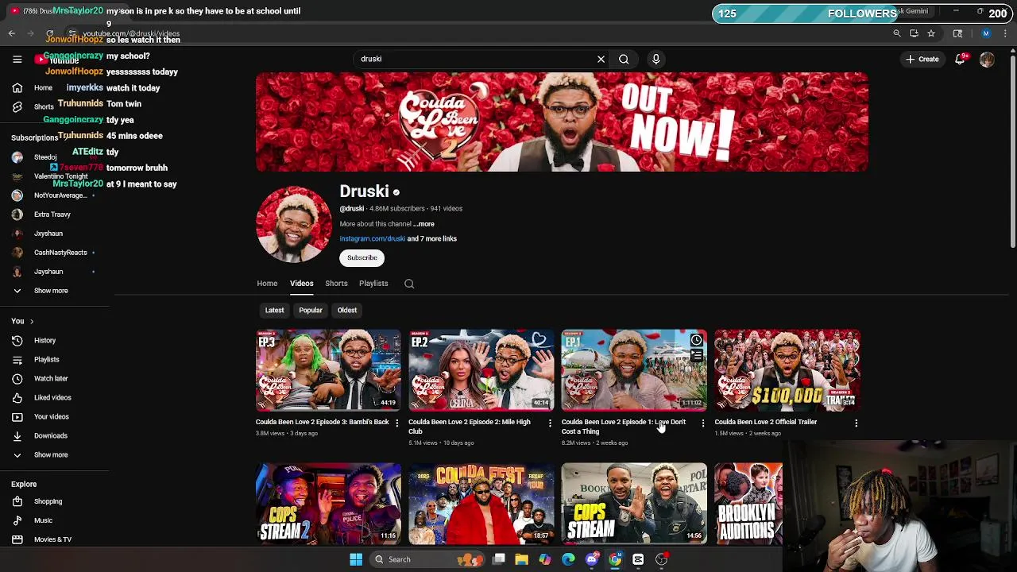Open options menu for Episode 1 video
Image resolution: width=1017 pixels, height=572 pixels.
coord(702,423)
